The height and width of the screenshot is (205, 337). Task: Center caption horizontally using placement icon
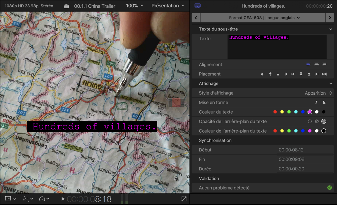click(324, 74)
